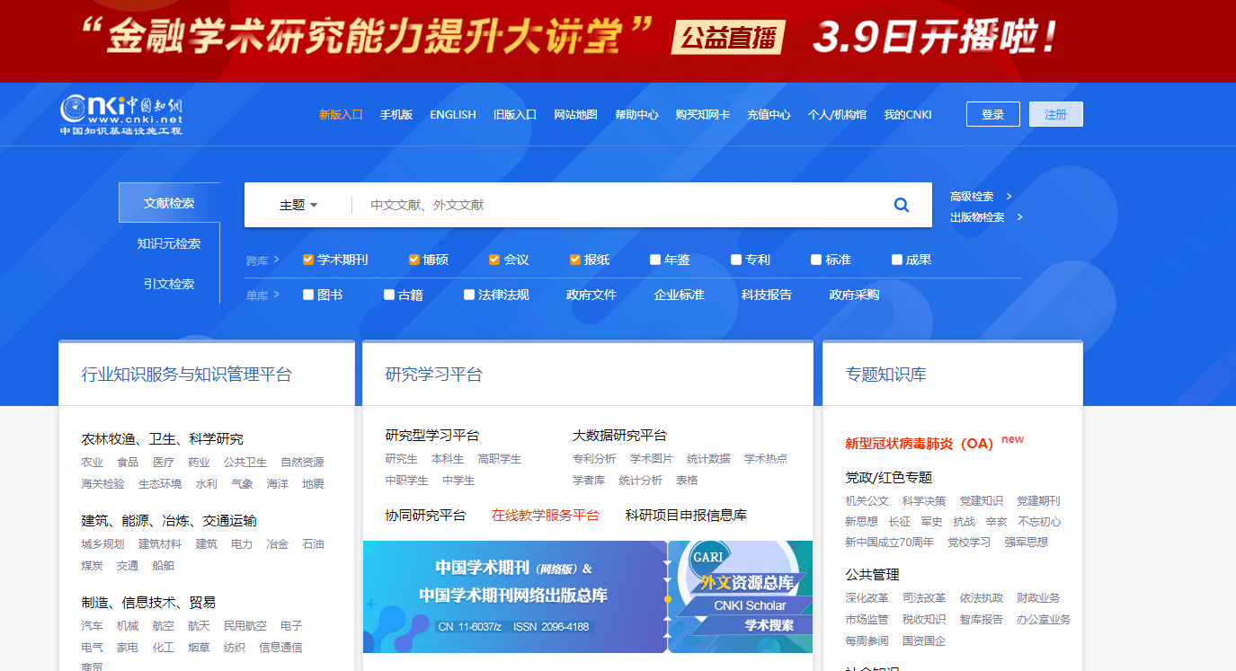Screen dimensions: 1236x671
Task: Check the 图书 checkbox
Action: (308, 295)
